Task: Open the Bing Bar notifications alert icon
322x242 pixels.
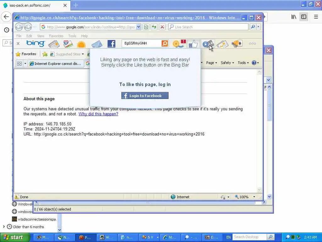Action: click(x=179, y=43)
